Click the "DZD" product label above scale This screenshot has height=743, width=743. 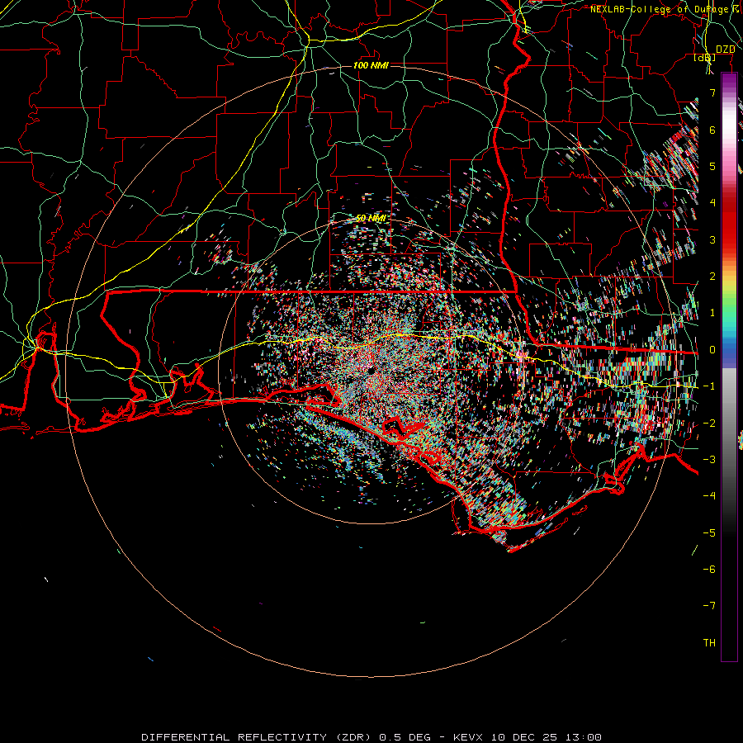(x=726, y=50)
